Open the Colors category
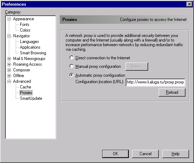 [25, 30]
